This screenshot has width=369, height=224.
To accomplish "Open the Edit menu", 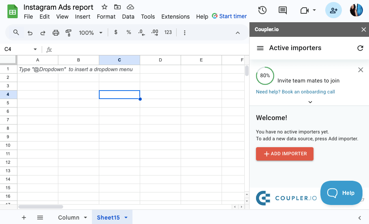I will coord(45,17).
